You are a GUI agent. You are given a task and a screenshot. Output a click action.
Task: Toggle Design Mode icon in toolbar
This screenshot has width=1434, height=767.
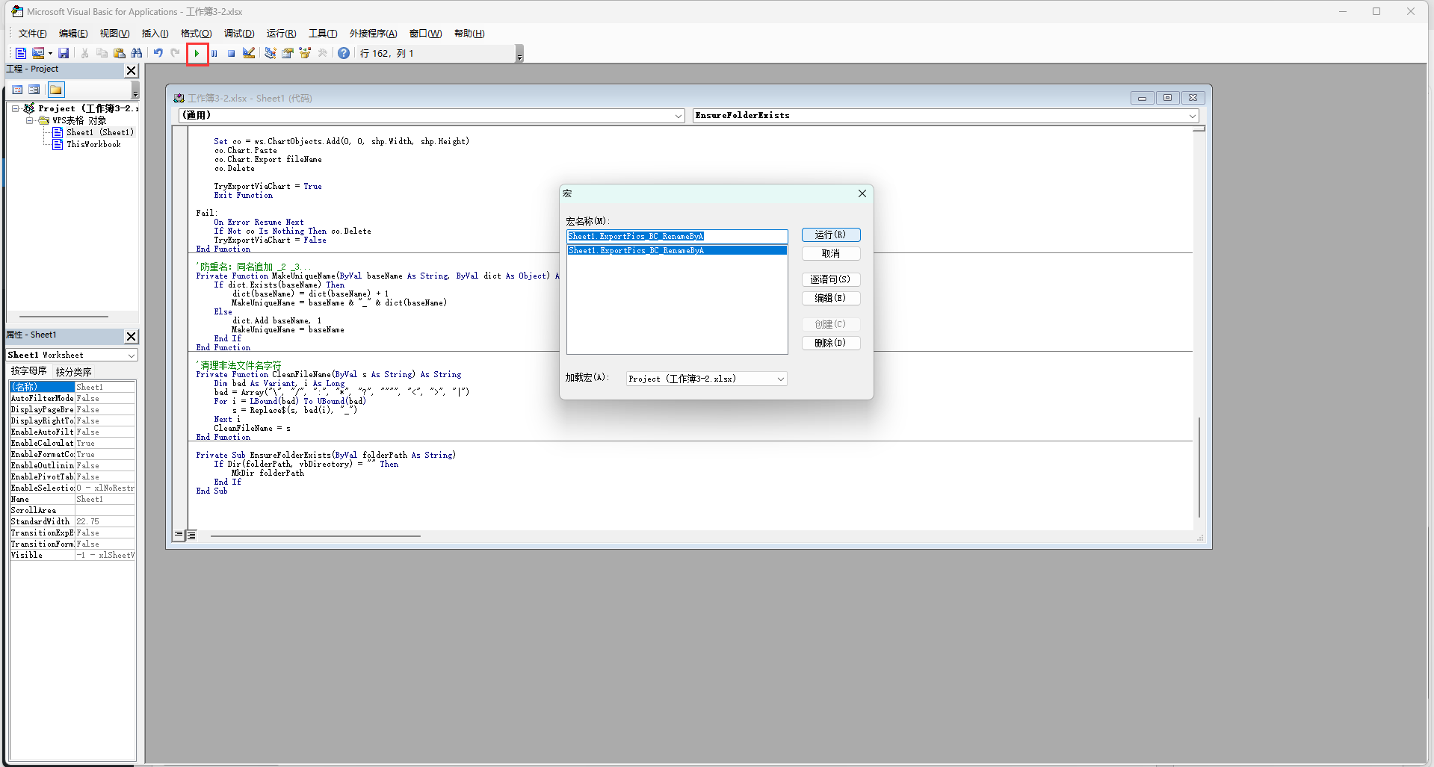pyautogui.click(x=249, y=53)
